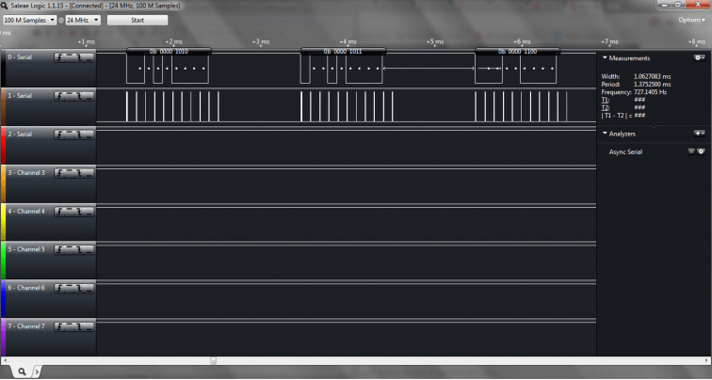Toggle low level trigger on Channel 5
Screen dimensions: 712x380
[x=89, y=250]
